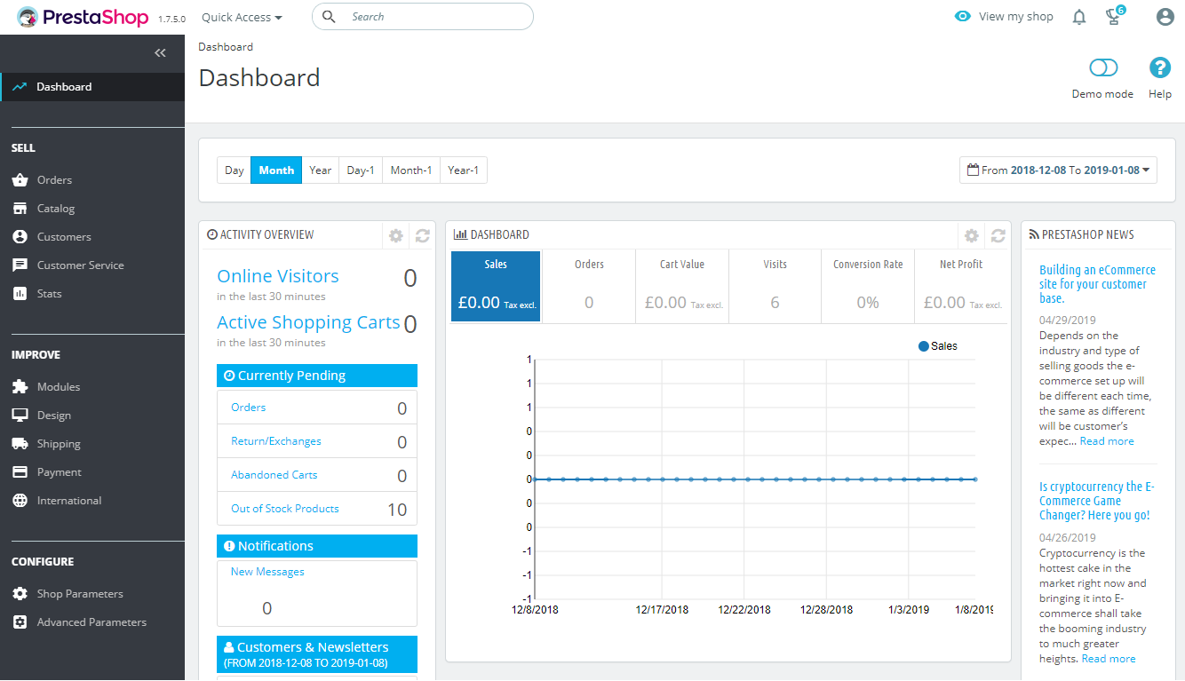
Task: Open the merchant expertise trophy icon
Action: coord(1113,16)
